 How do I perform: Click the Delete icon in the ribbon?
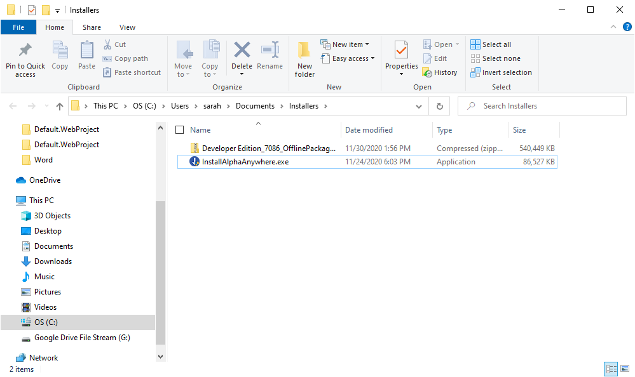coord(242,51)
